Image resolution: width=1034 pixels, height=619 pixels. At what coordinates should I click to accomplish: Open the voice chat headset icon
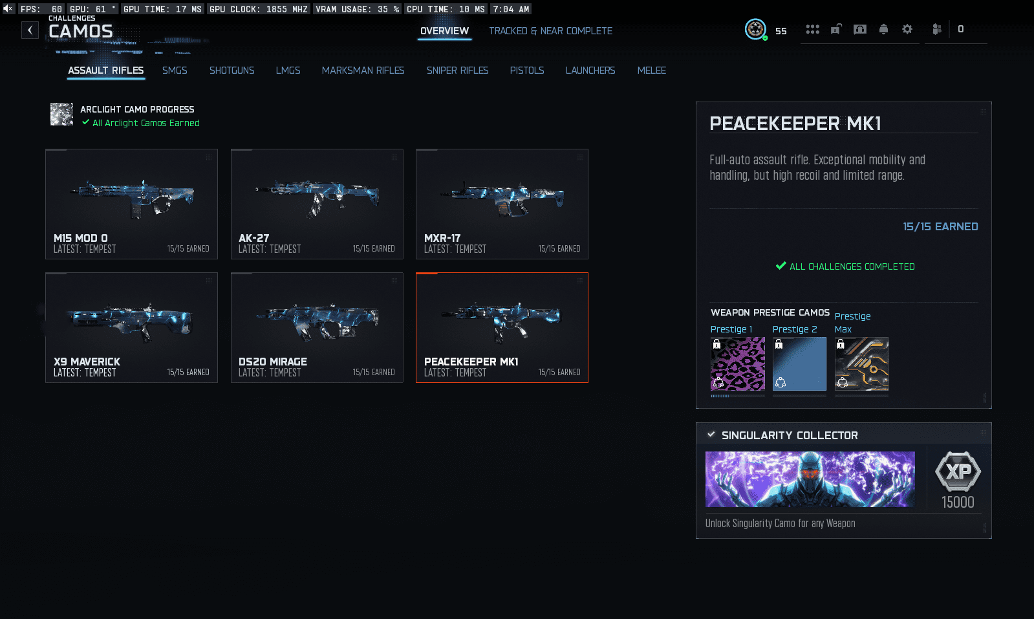coord(860,29)
